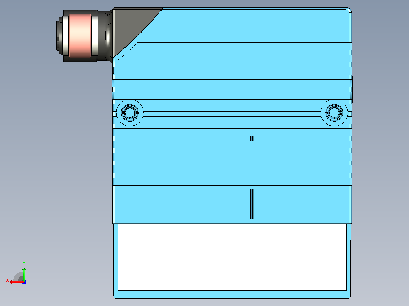Select the left circular mounting hole
This screenshot has width=409, height=306.
(x=130, y=113)
